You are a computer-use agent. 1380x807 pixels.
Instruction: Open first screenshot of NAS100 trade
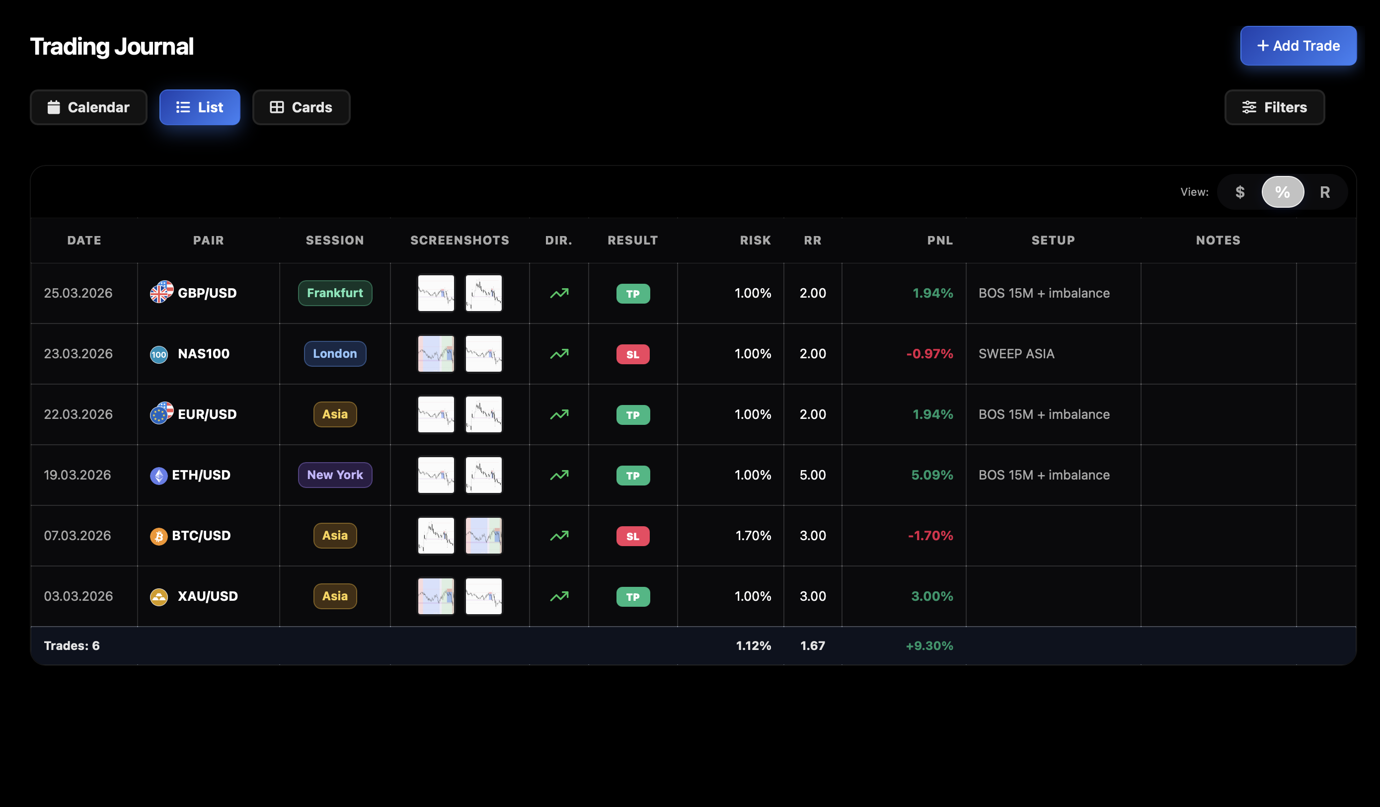click(436, 354)
